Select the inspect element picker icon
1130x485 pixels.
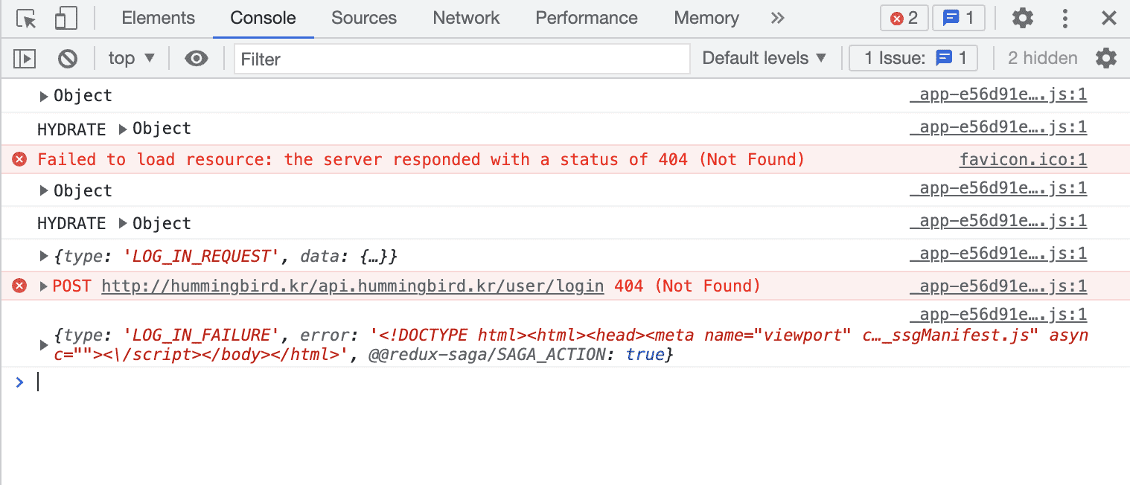click(x=26, y=19)
